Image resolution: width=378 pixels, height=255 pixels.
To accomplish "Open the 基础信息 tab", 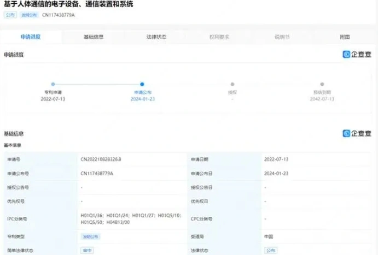I will pyautogui.click(x=94, y=37).
